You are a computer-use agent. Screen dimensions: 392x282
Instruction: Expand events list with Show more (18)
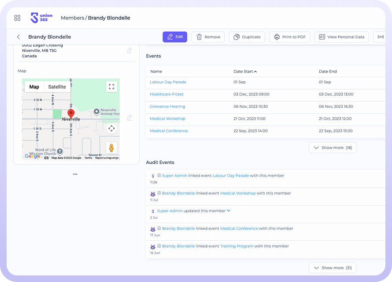(332, 148)
